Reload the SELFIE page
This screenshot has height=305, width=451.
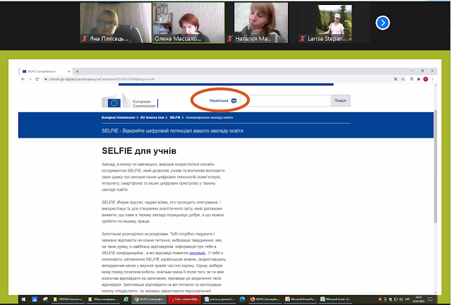(37, 79)
